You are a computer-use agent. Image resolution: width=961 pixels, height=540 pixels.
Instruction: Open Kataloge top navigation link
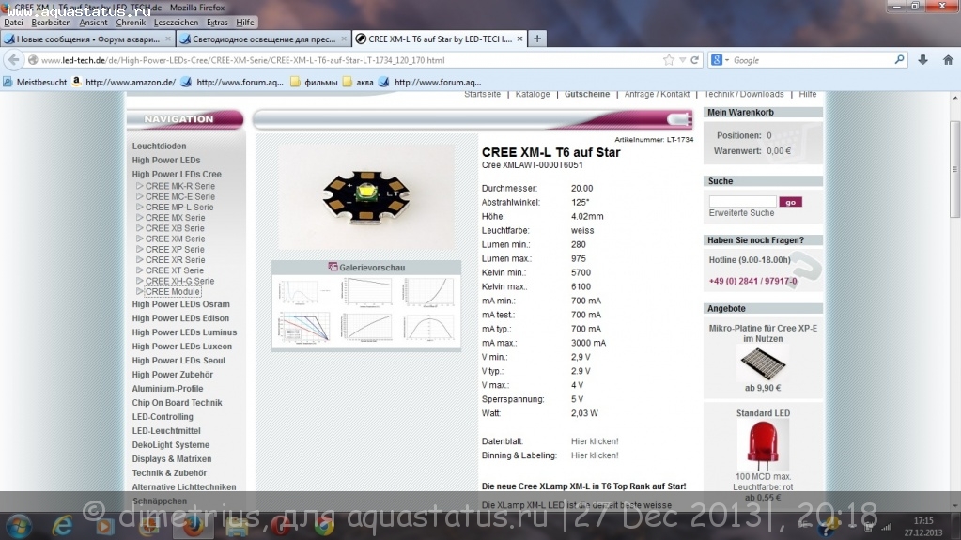(x=533, y=95)
